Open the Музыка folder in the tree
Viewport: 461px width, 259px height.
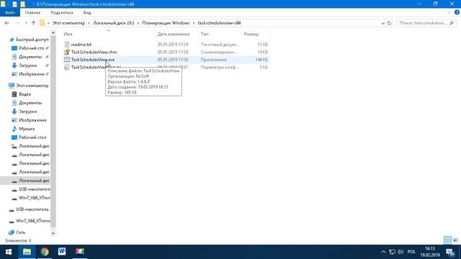click(27, 129)
